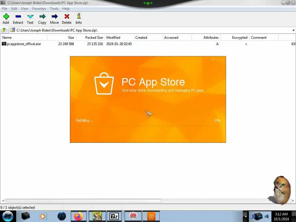
Task: Click the green Add toolbar icon
Action: (x=6, y=16)
